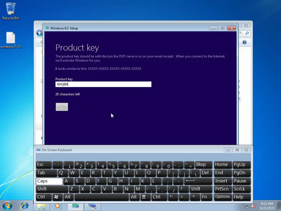Click the 7 key on the number row
The width and height of the screenshot is (281, 211).
(134, 165)
